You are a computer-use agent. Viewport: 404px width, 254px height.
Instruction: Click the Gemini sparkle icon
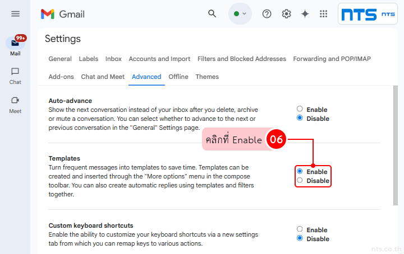coord(305,14)
